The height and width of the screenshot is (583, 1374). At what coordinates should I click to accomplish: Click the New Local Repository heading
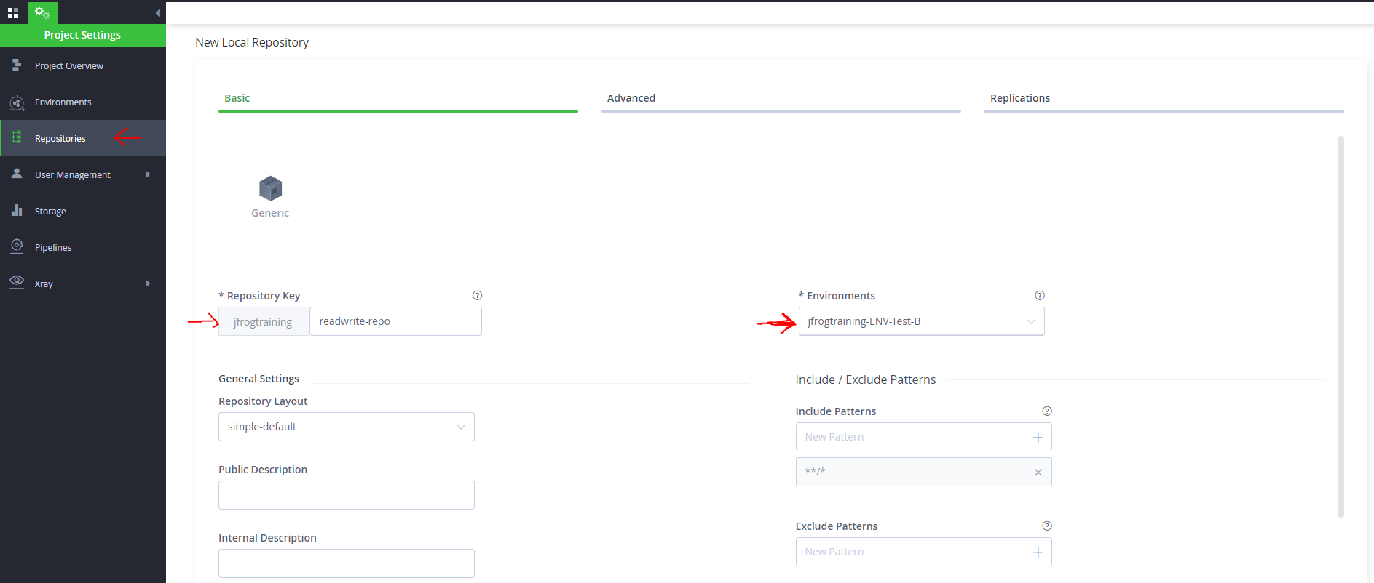click(252, 42)
